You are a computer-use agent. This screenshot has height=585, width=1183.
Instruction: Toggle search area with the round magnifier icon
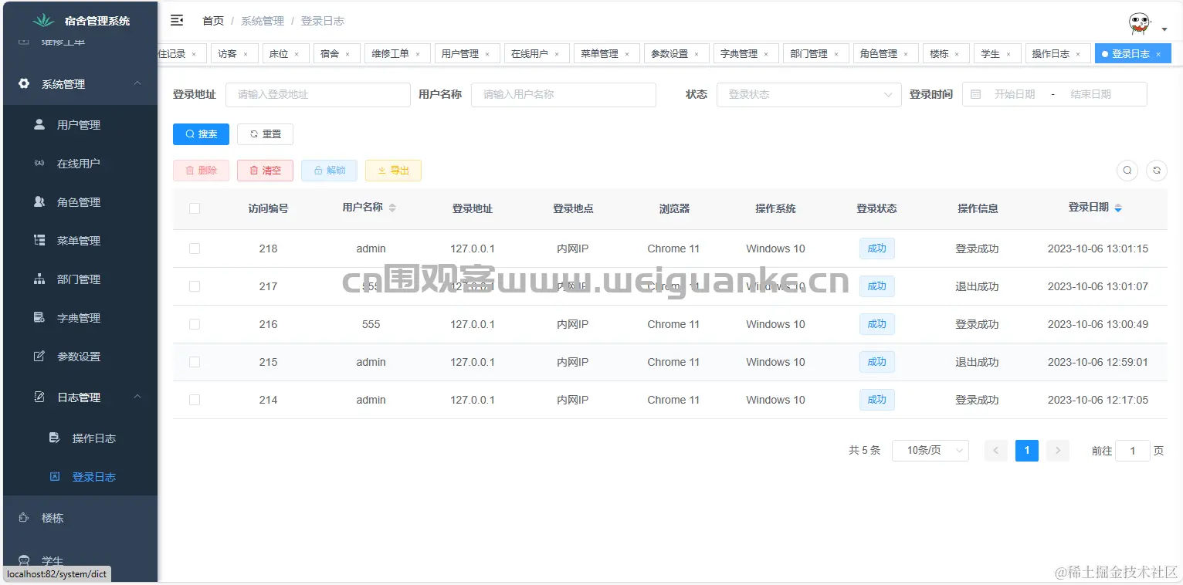(x=1127, y=171)
